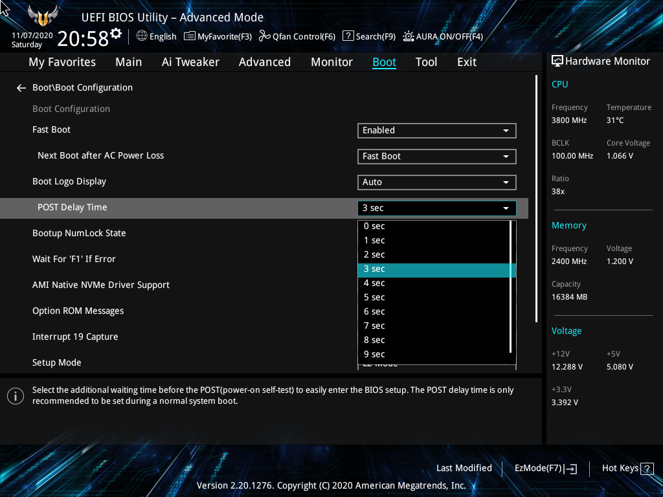663x497 pixels.
Task: Click the Hardware Monitor screen icon
Action: point(557,61)
